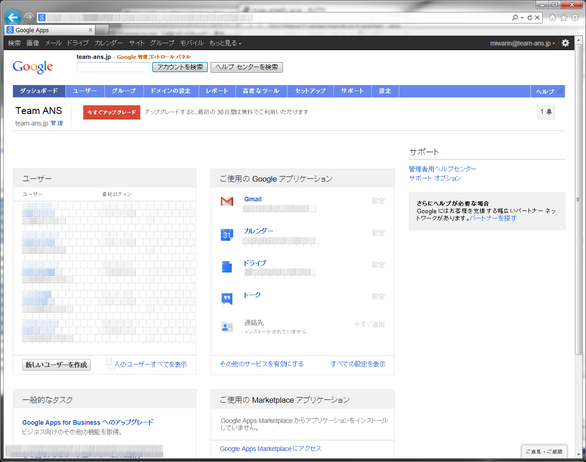The width and height of the screenshot is (586, 462).
Task: Open カレンダー in the top black bar
Action: click(109, 43)
